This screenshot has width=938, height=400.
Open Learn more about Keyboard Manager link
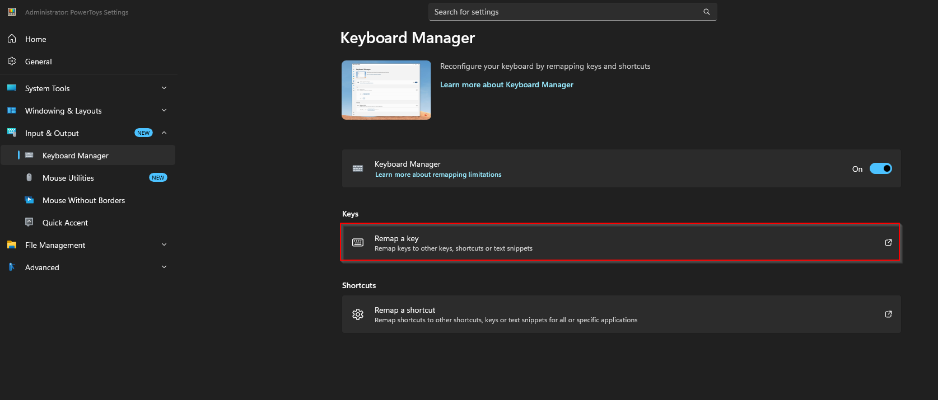coord(506,85)
